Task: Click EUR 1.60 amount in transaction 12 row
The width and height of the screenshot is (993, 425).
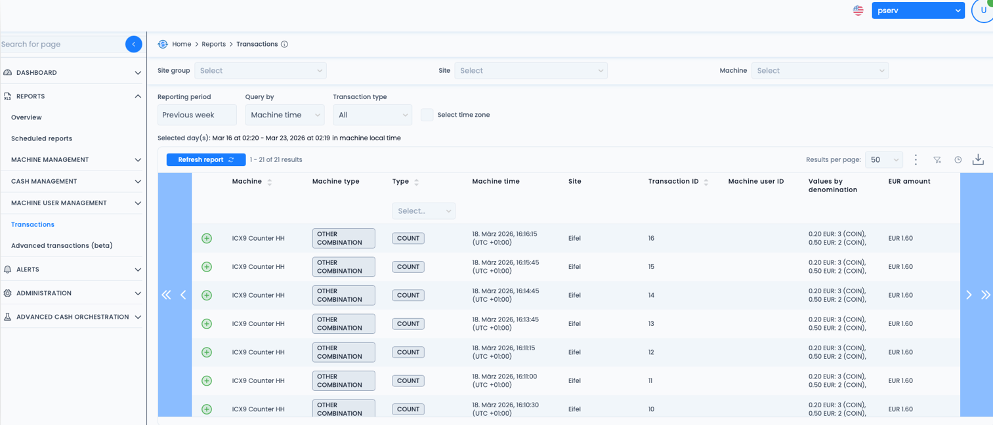Action: [900, 352]
